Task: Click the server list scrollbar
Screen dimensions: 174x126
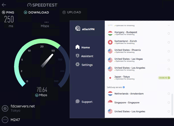Action: coord(172,105)
